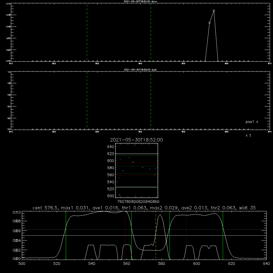Click the lower solid white line near 525 in the small image
This screenshot has height=273, width=273.
(136, 187)
